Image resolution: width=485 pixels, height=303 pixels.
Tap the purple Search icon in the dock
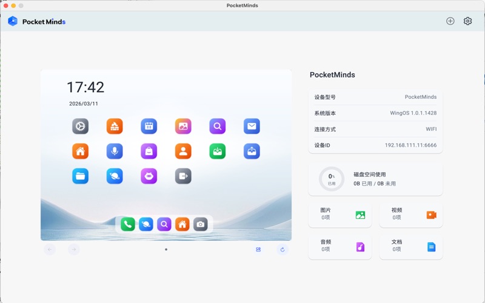tap(164, 224)
